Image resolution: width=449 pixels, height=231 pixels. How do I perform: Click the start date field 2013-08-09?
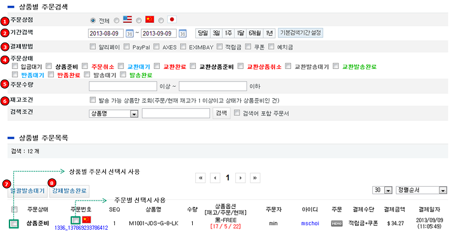coord(105,33)
